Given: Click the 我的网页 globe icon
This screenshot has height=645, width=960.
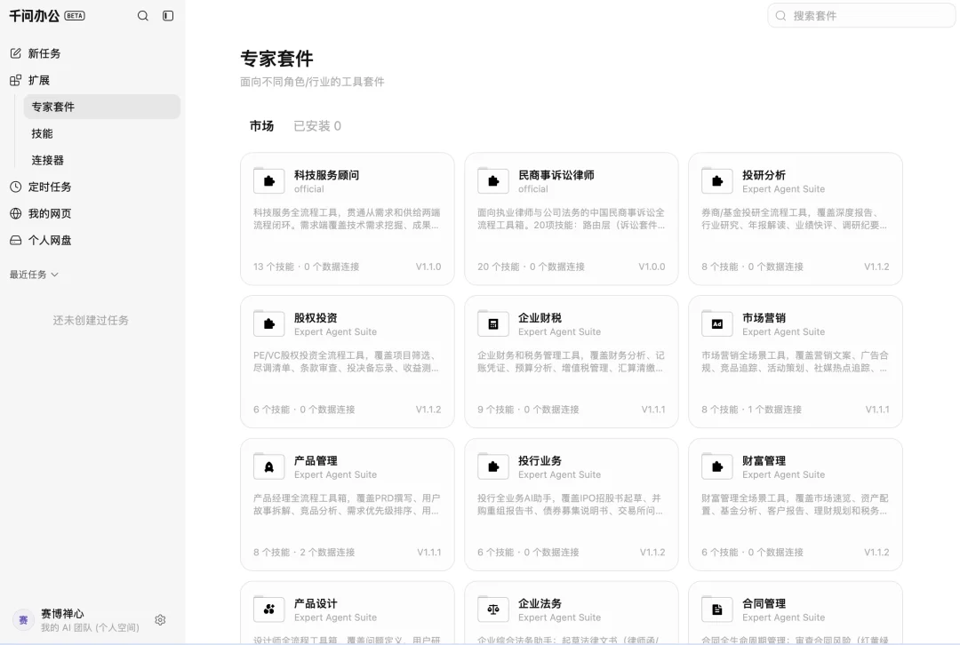Looking at the screenshot, I should [x=16, y=213].
